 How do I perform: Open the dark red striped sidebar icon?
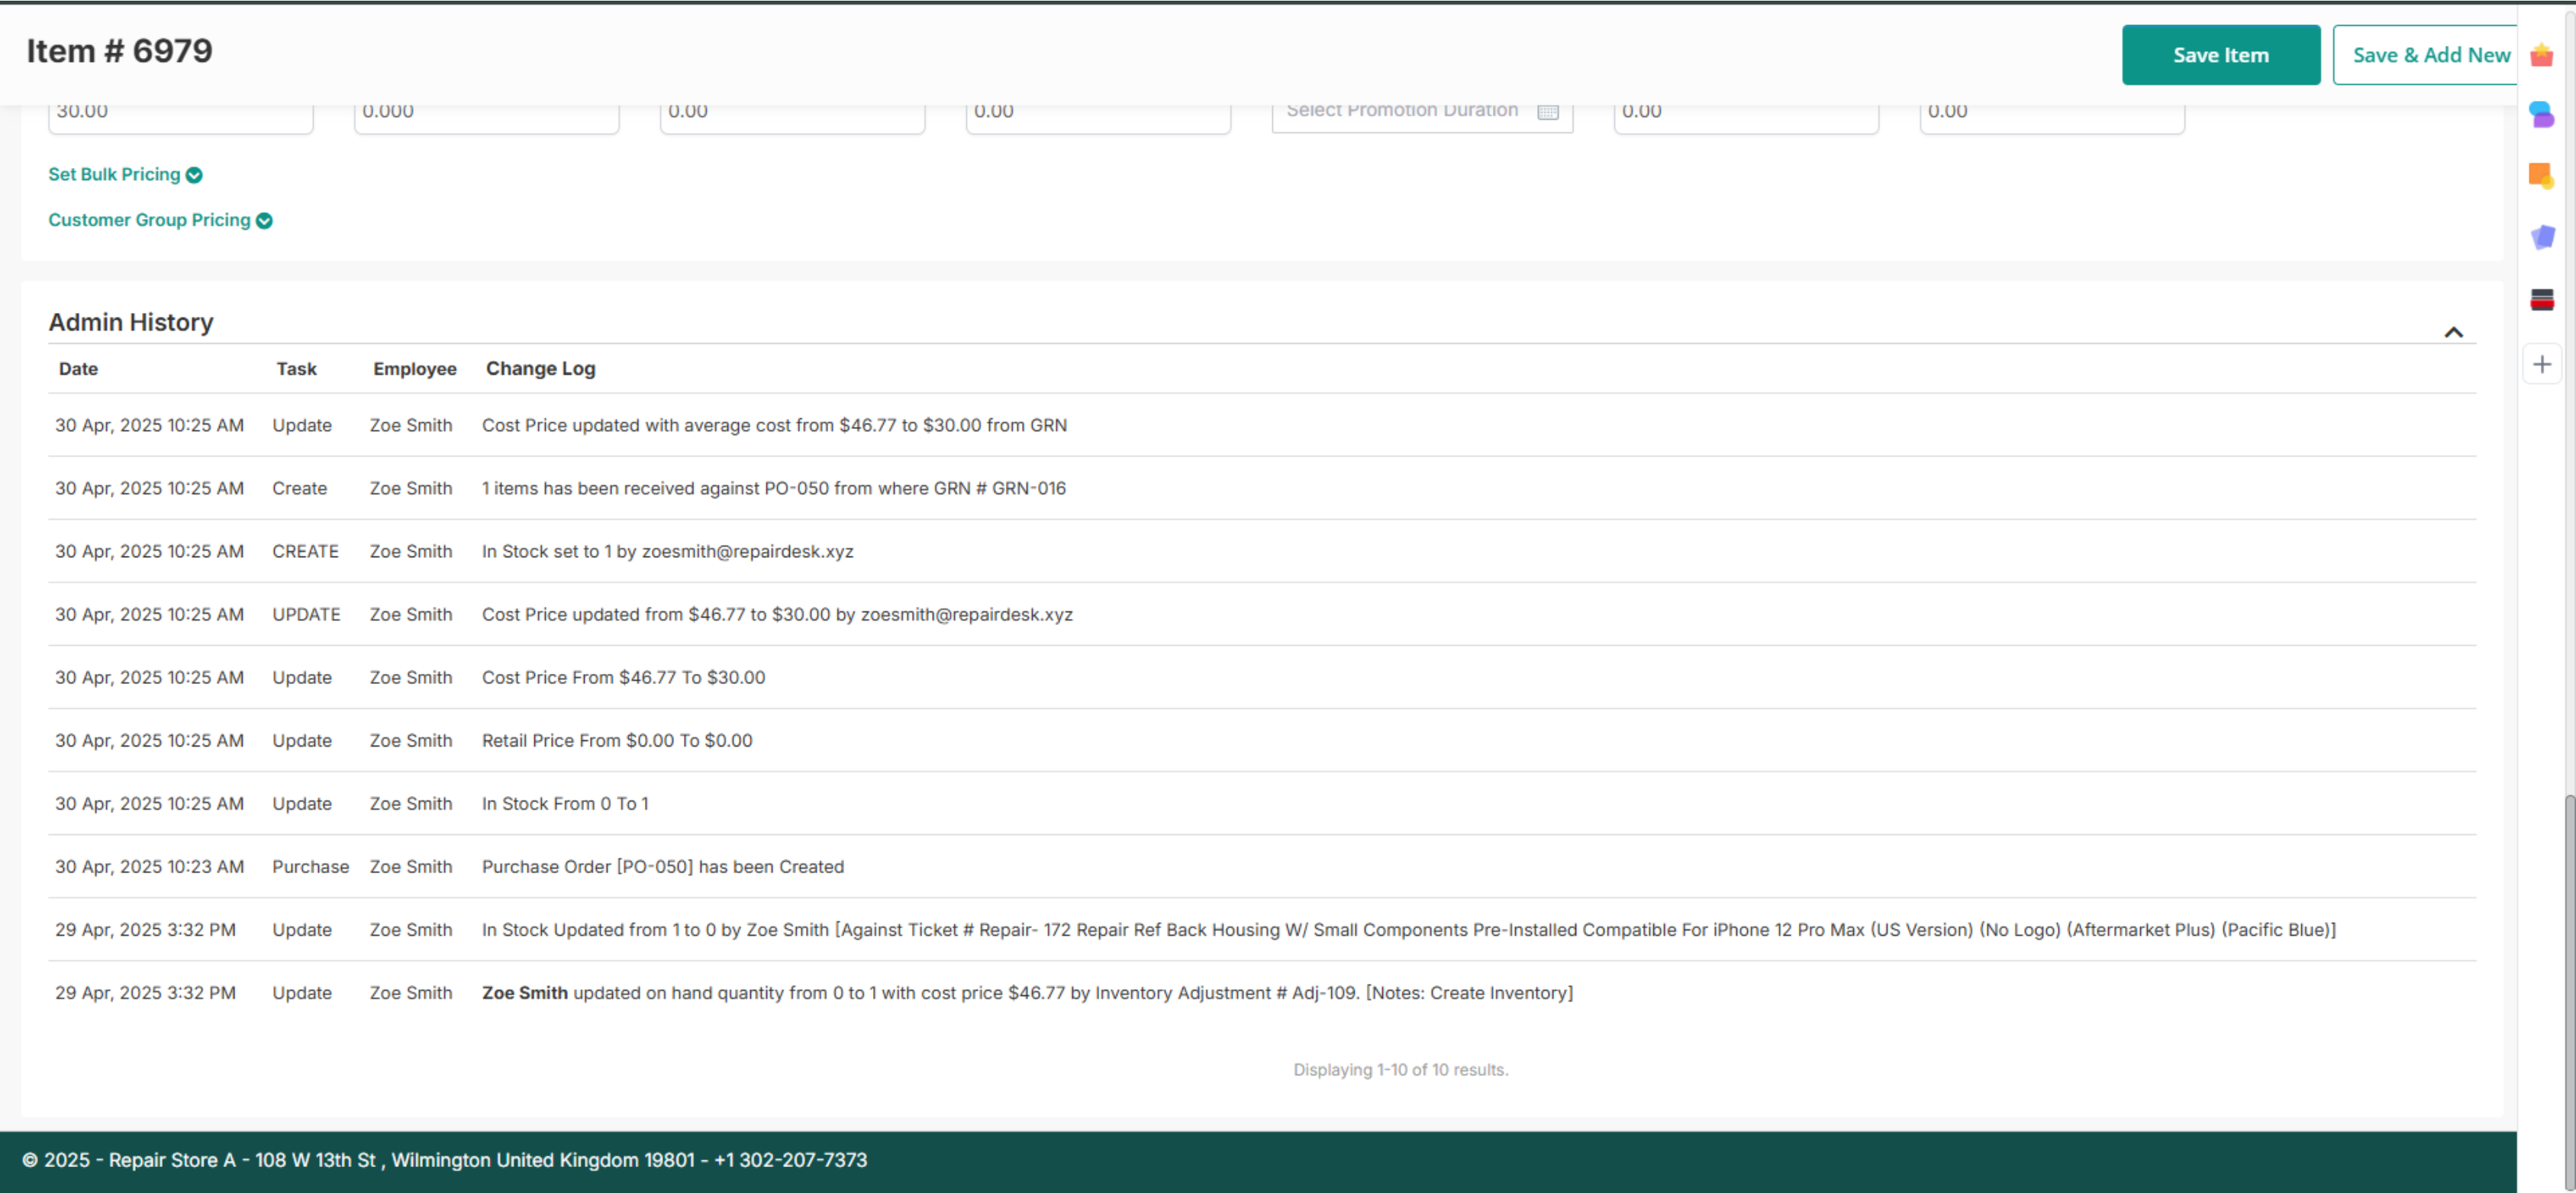pos(2541,299)
